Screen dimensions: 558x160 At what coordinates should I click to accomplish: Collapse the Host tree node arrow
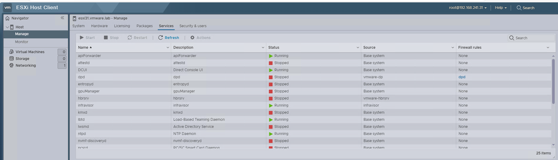point(7,27)
